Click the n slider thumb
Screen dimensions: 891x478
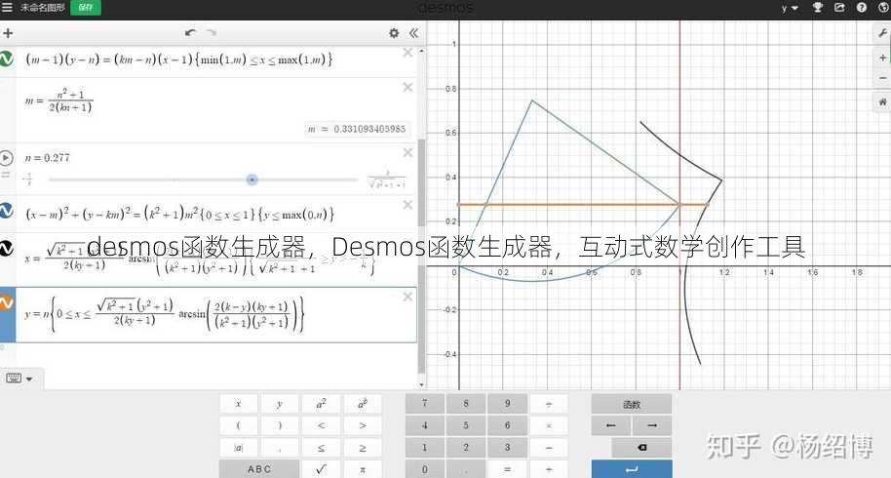[252, 179]
